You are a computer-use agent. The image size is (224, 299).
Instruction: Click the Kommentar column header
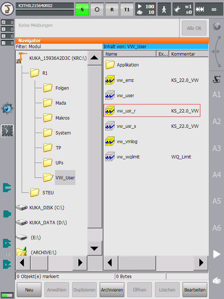point(189,54)
